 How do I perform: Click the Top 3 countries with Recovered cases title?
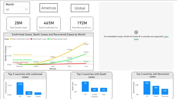[x=152, y=75]
